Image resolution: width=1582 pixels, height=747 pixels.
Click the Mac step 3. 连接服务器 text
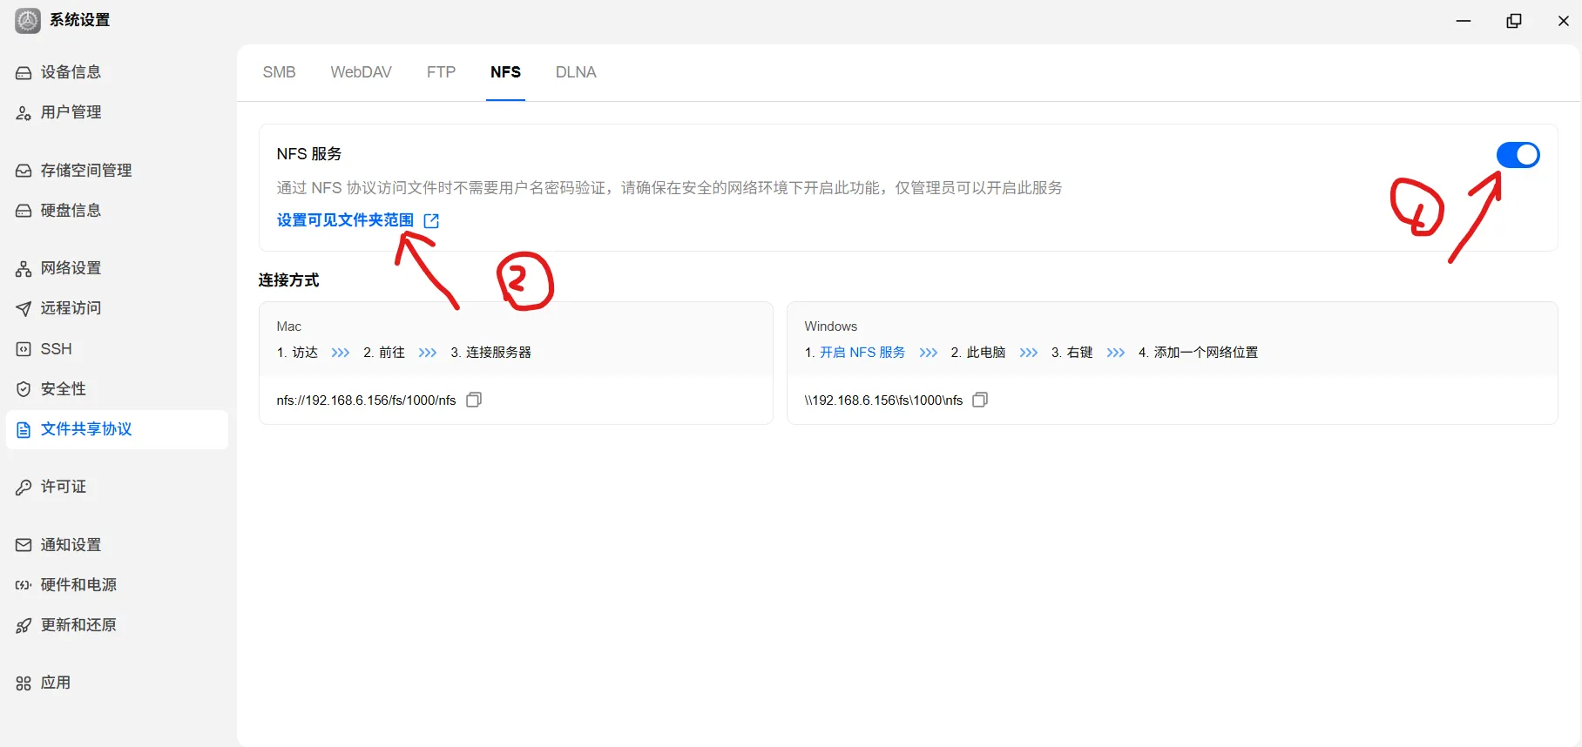[x=490, y=353]
